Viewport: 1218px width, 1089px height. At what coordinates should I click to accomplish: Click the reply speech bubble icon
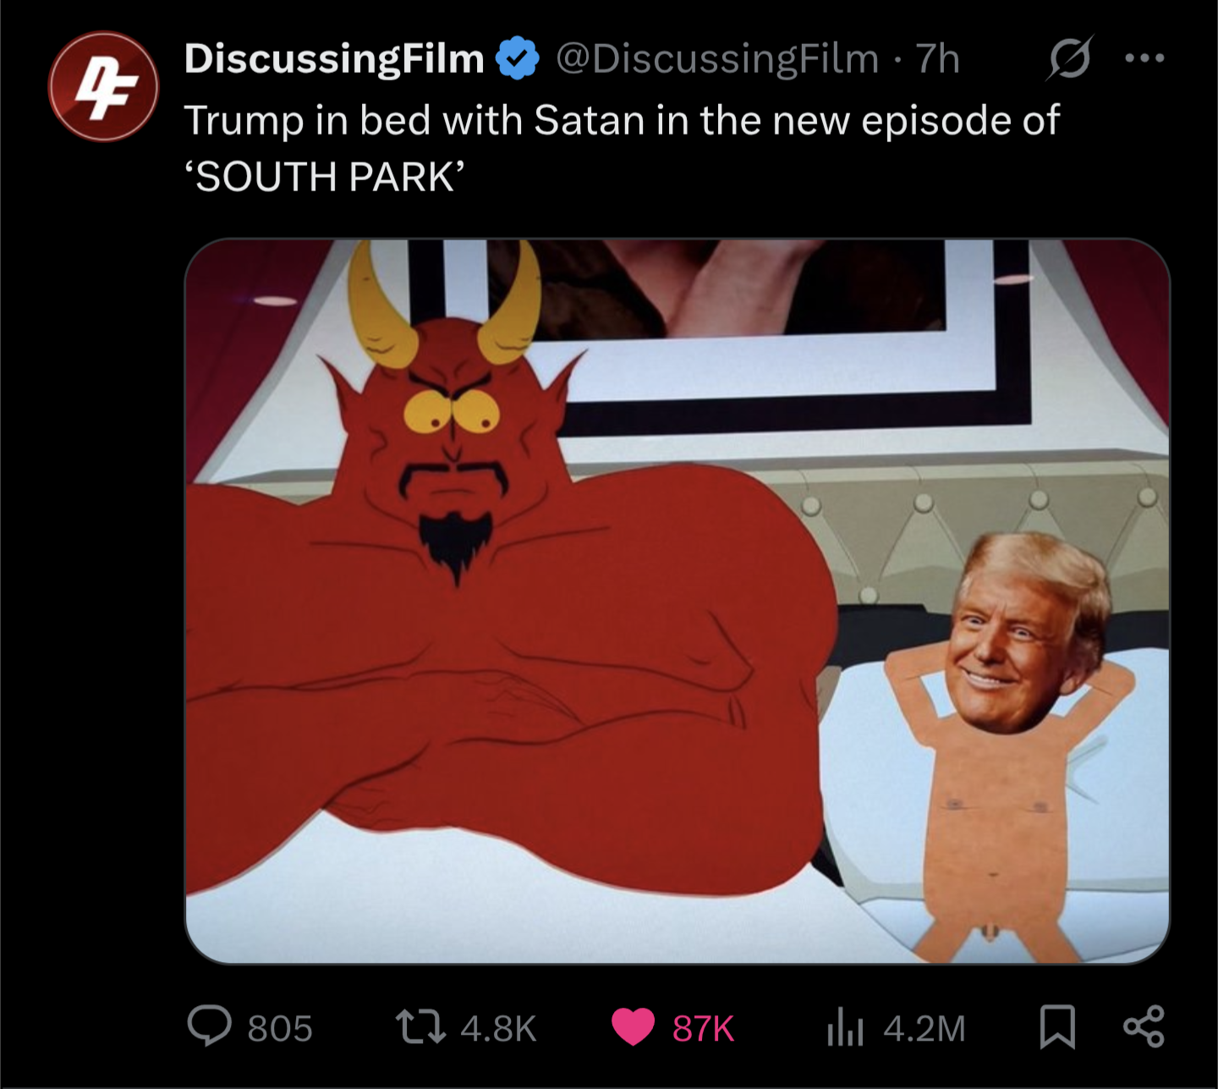(x=208, y=1026)
